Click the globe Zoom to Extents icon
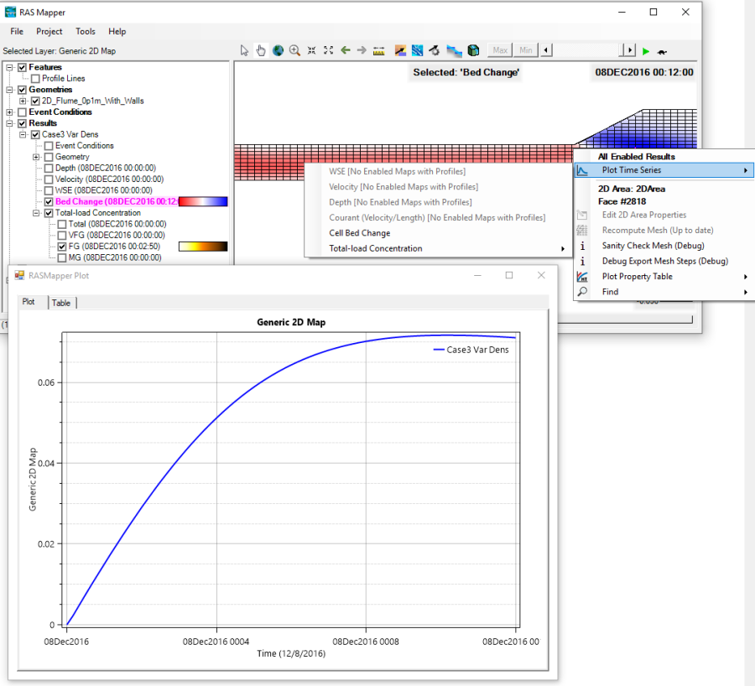 pyautogui.click(x=278, y=50)
